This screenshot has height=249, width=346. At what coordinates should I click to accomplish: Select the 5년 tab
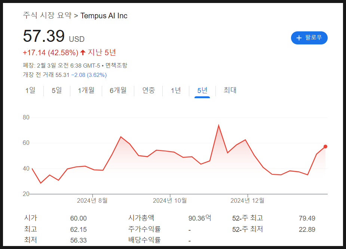[x=202, y=90]
